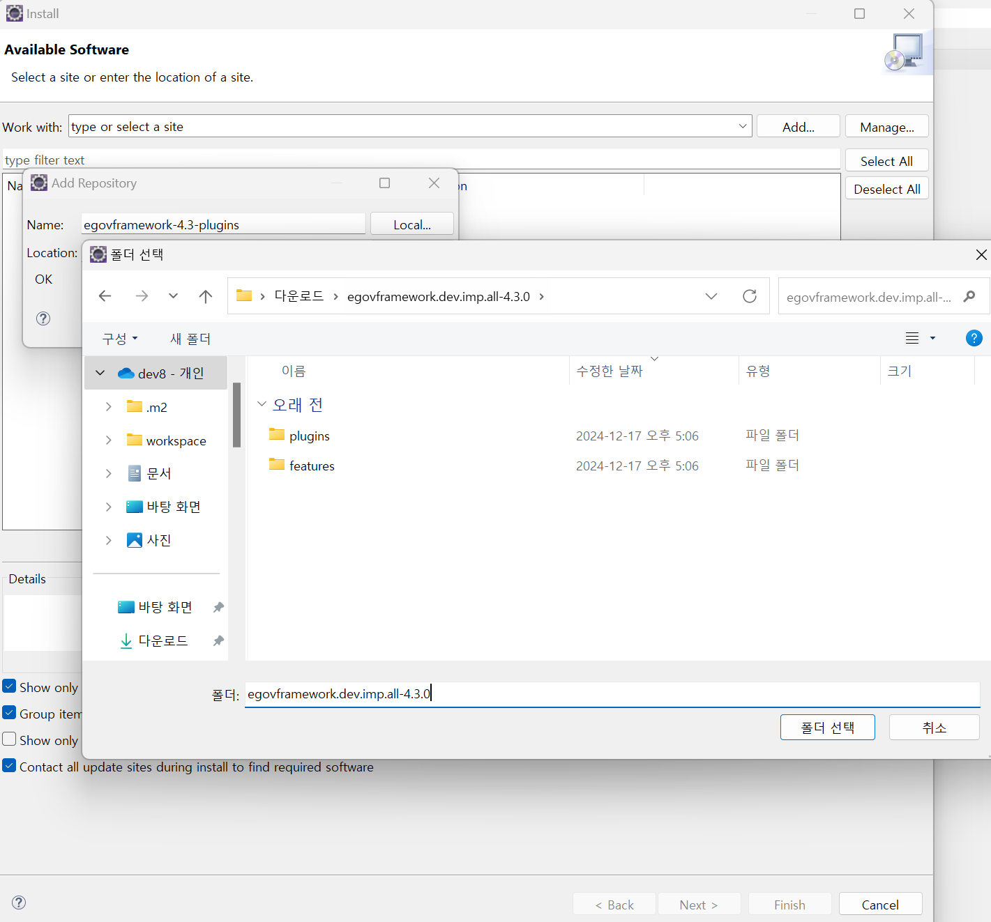This screenshot has width=991, height=922.
Task: Open the Work with site dropdown
Action: point(742,126)
